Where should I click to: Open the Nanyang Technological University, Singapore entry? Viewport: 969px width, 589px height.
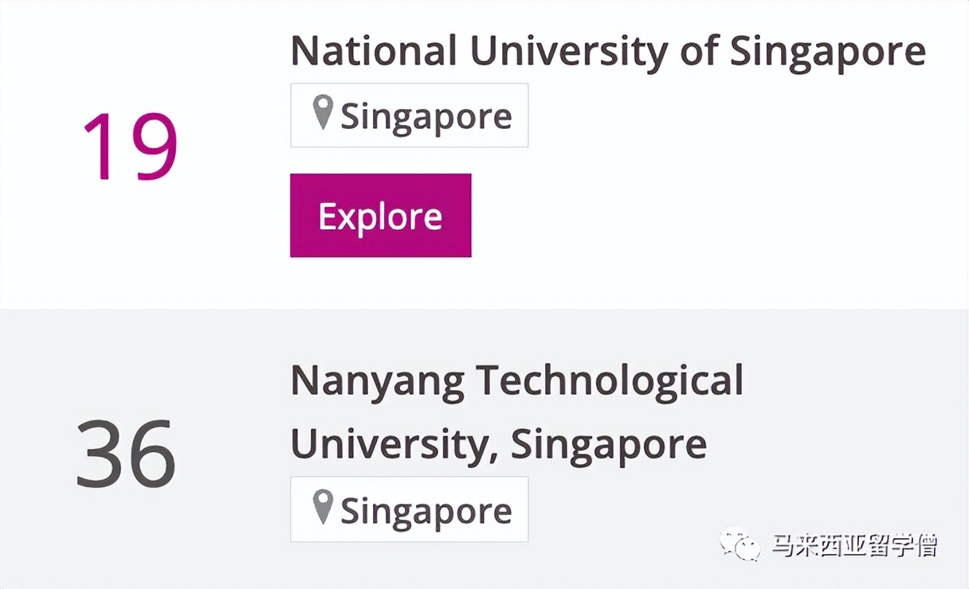518,412
